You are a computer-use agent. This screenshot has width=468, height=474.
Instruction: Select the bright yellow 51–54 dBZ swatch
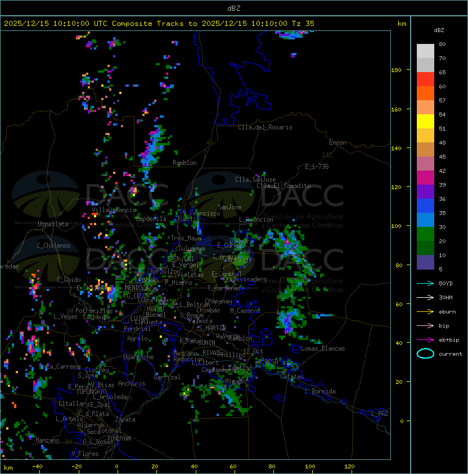tap(425, 122)
